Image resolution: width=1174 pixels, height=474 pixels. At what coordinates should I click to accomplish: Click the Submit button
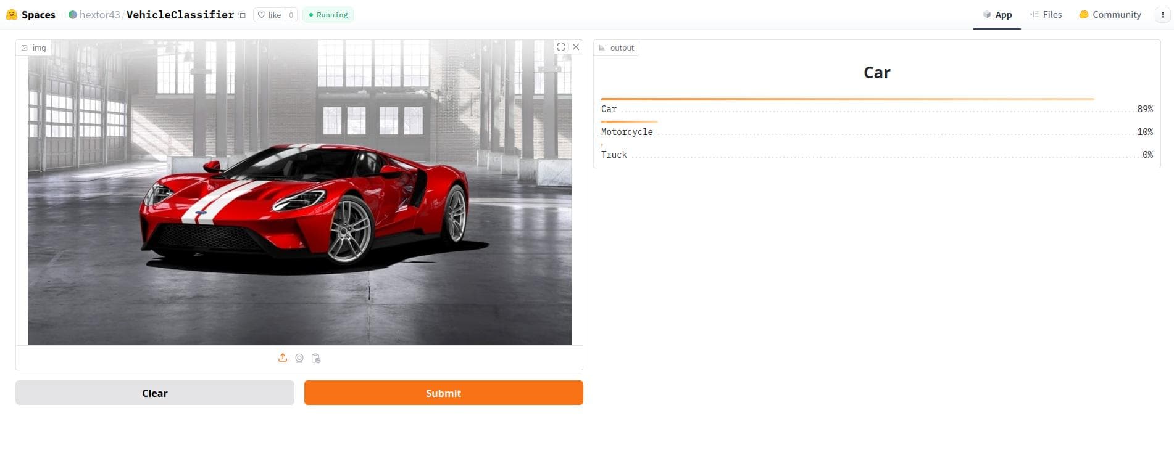(x=443, y=393)
